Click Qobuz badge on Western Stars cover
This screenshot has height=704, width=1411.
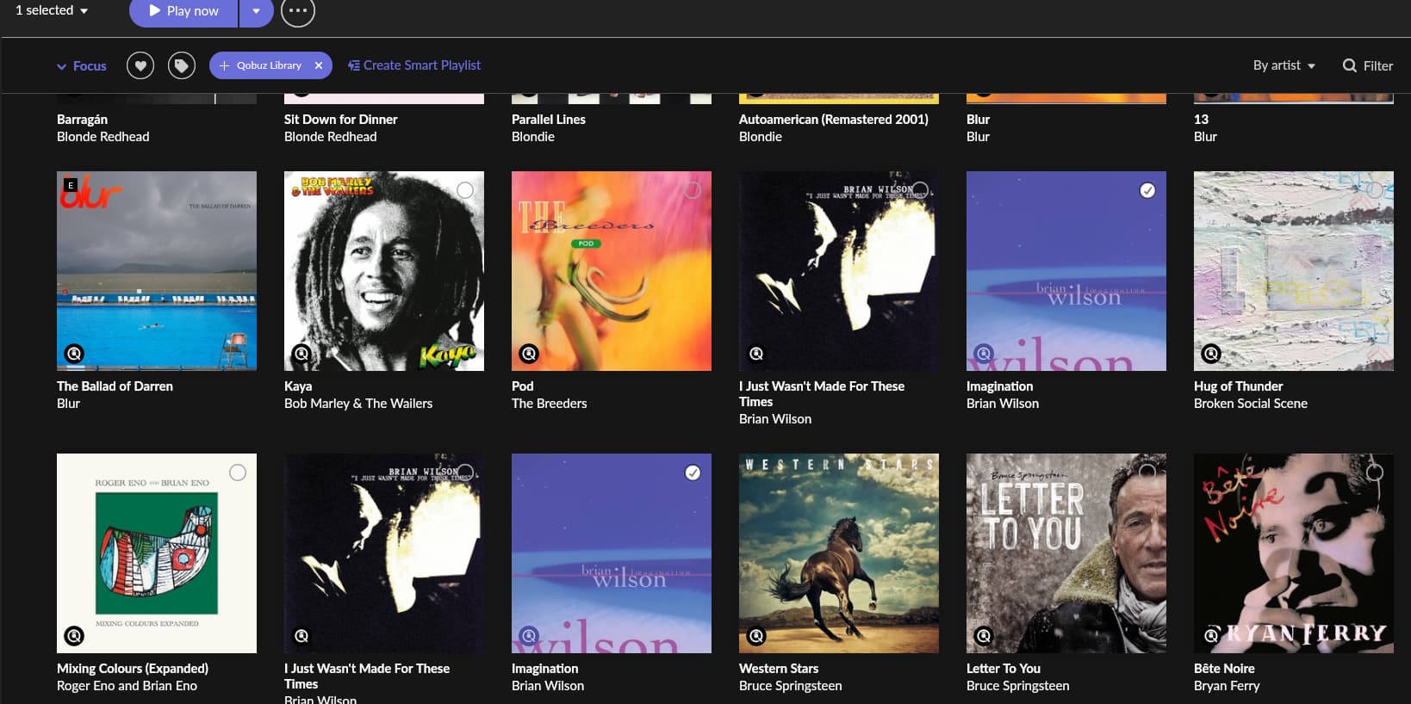click(756, 636)
